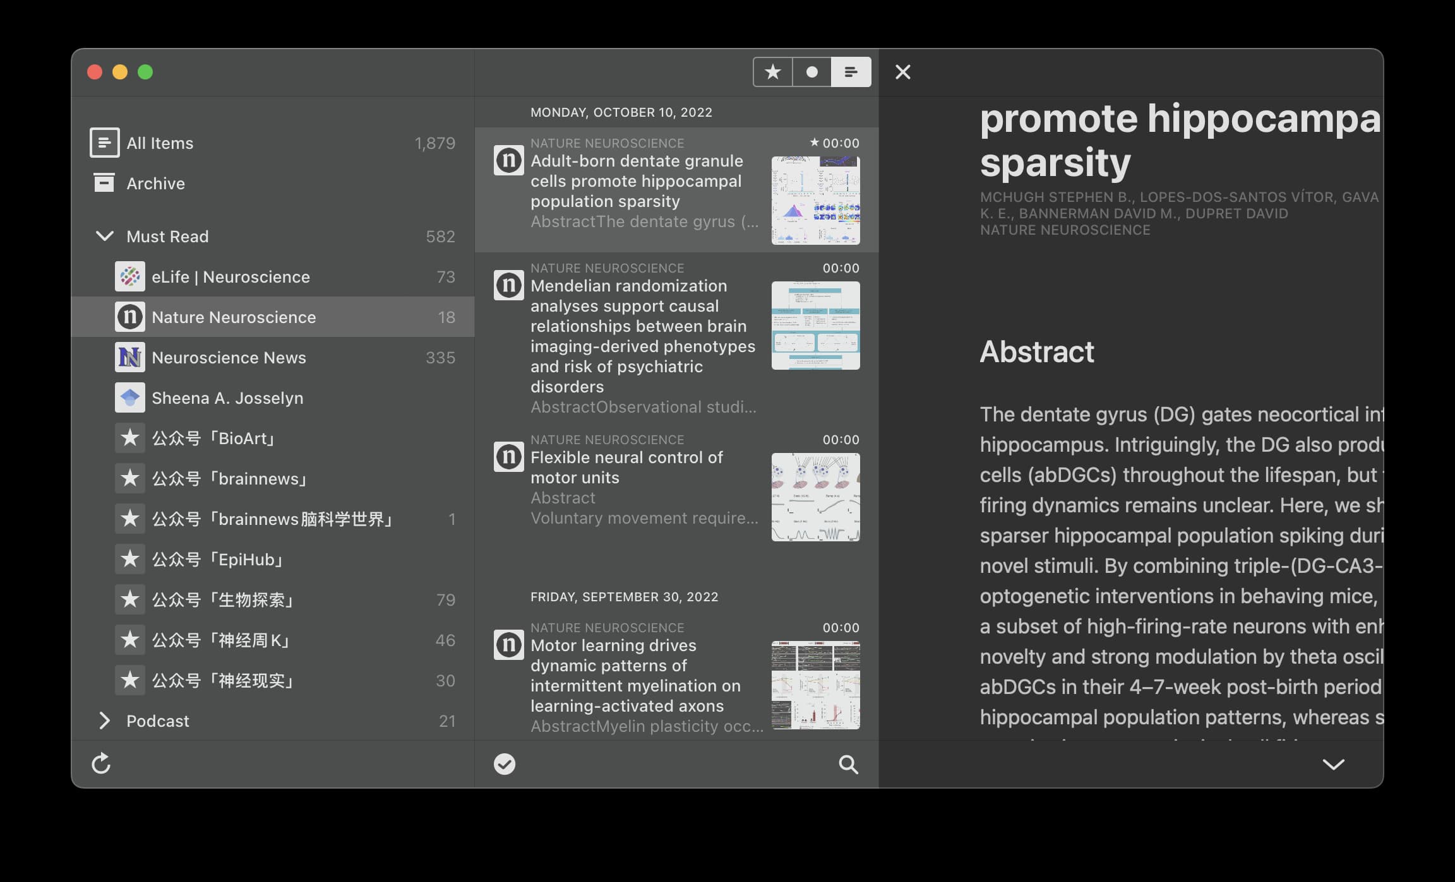This screenshot has height=882, width=1455.
Task: Collapse the Must Read folder
Action: coord(104,236)
